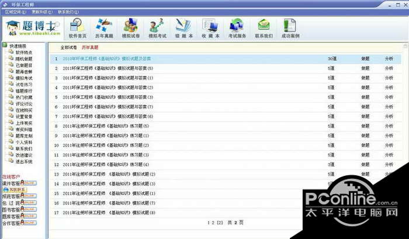Select 设置背景 in the sidebar
Viewport: 409px width, 239px height.
pos(24,117)
